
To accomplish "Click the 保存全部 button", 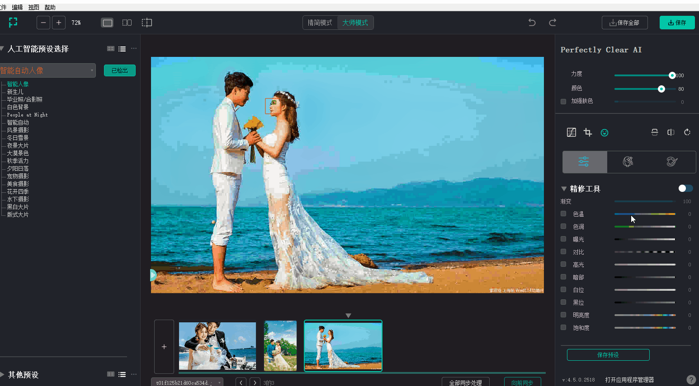I will tap(624, 23).
